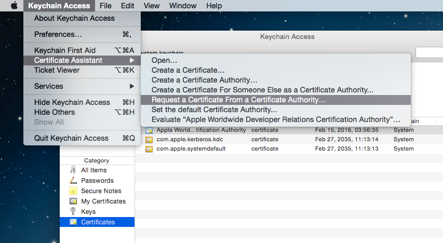Click the Keys category icon
The width and height of the screenshot is (443, 243).
pos(73,211)
